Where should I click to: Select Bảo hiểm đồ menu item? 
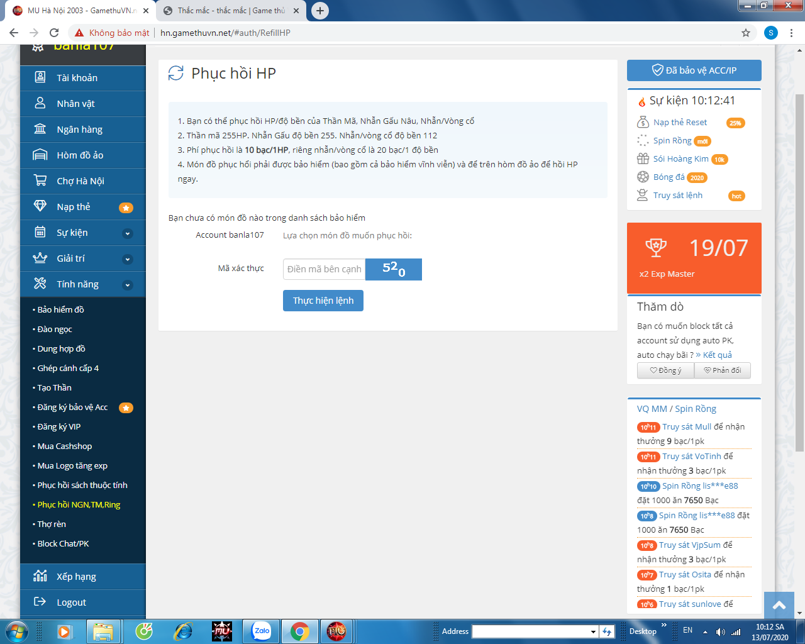point(60,309)
